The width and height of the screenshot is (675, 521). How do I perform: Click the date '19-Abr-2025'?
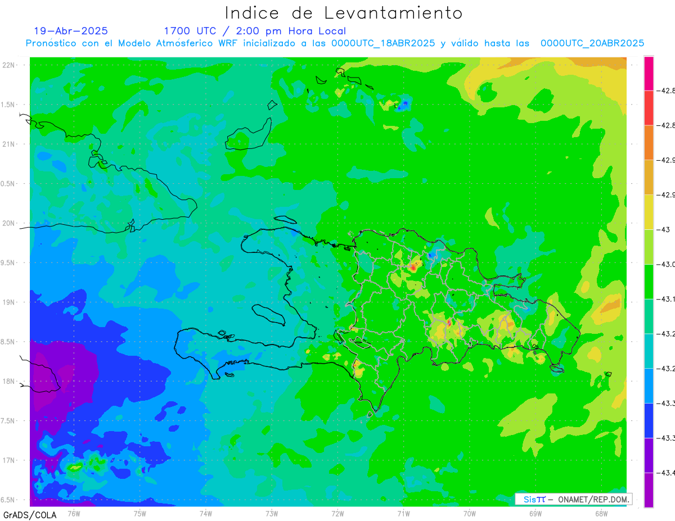tap(71, 31)
